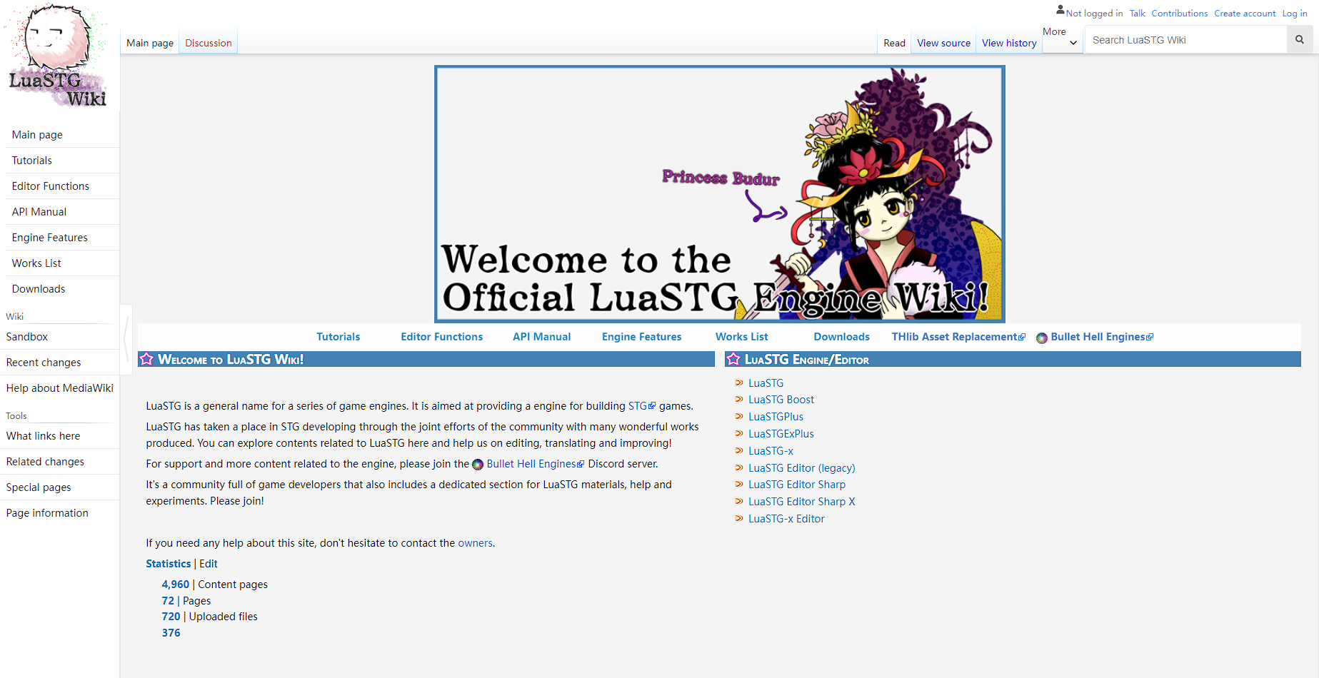Open the LuaSTGExPlus page

tap(781, 434)
